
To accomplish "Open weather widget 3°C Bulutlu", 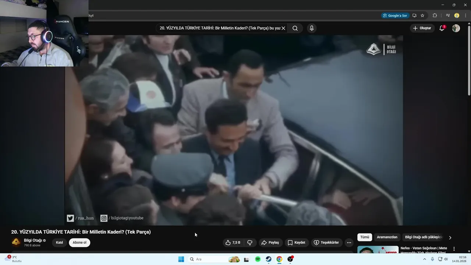I will (13, 259).
